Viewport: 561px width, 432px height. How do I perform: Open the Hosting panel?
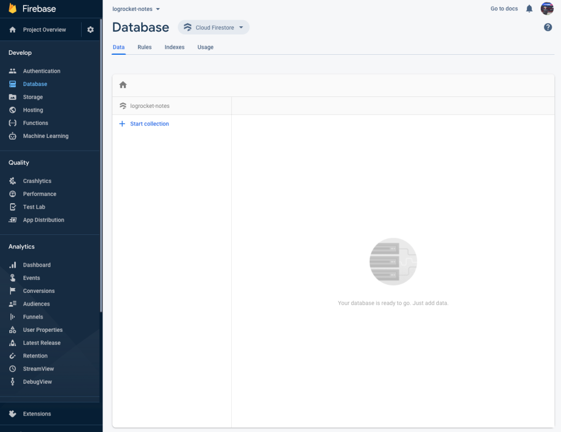33,110
